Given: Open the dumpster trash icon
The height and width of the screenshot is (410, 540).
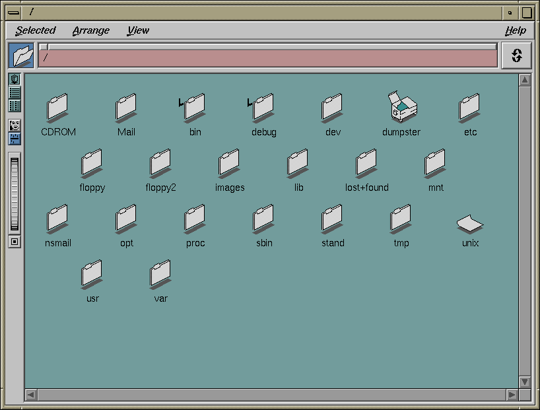Looking at the screenshot, I should pyautogui.click(x=402, y=108).
